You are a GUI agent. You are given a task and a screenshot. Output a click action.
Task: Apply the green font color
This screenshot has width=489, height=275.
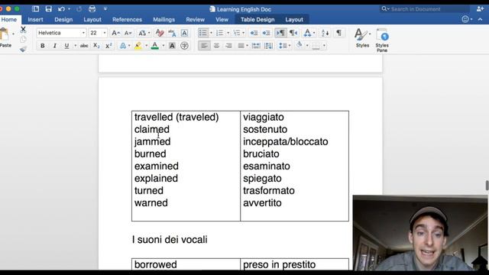154,46
